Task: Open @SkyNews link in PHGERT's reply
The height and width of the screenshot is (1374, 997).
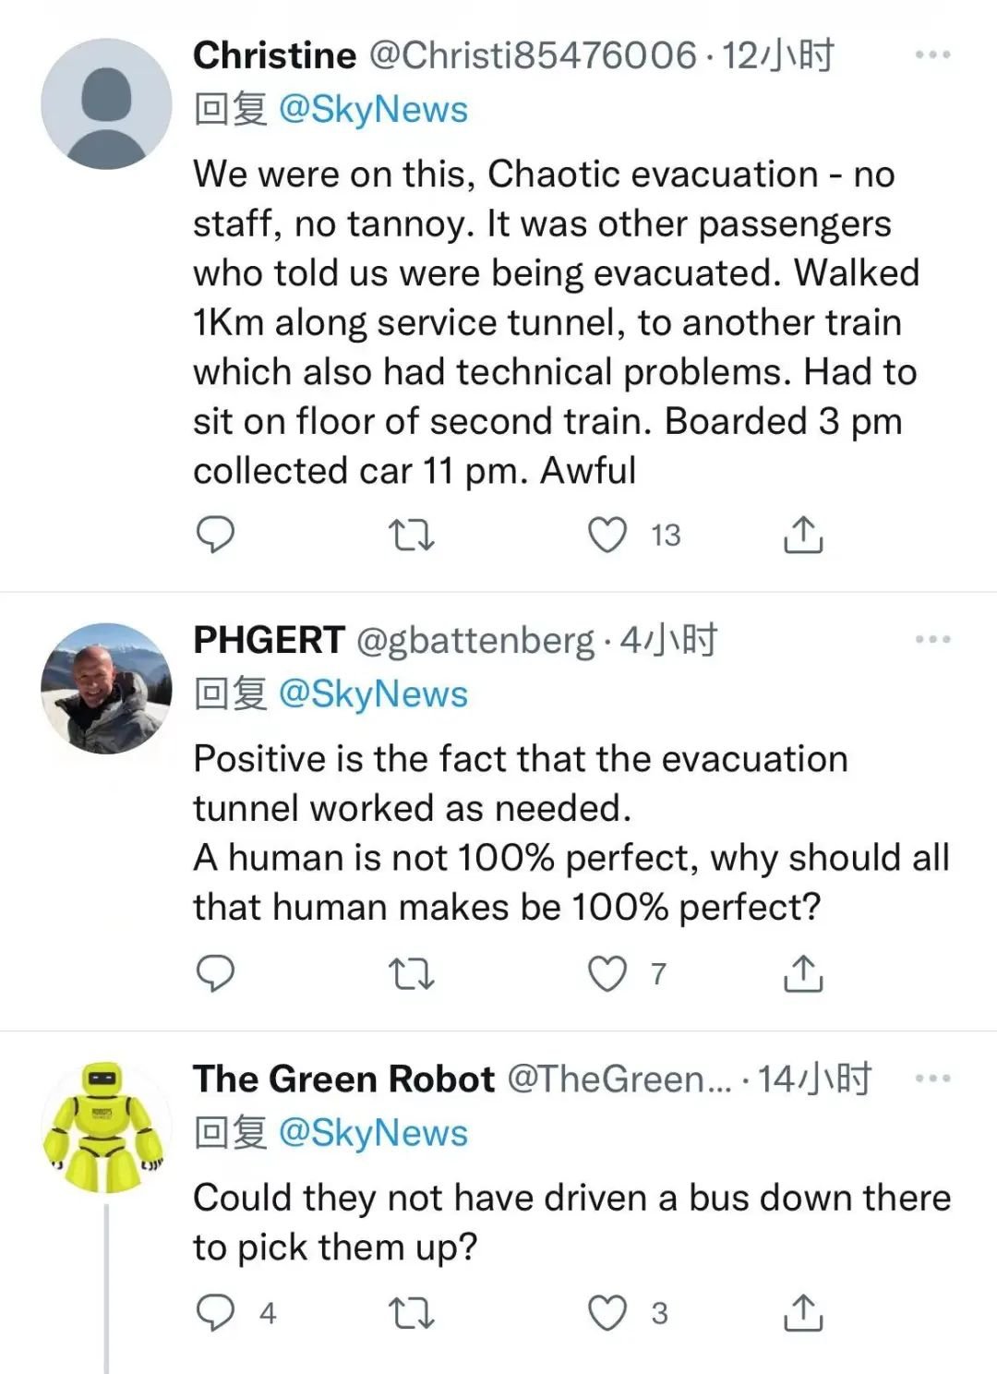Action: coord(373,694)
